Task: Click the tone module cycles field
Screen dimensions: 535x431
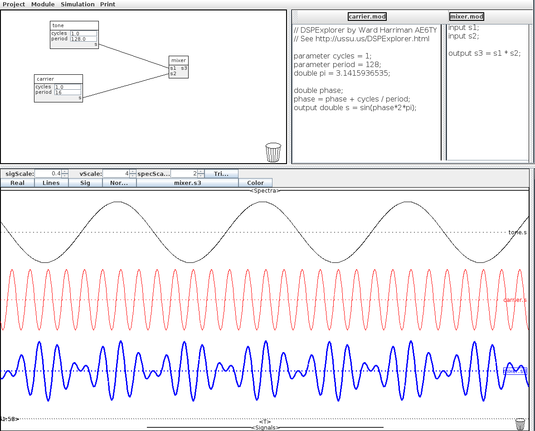Action: pos(83,34)
